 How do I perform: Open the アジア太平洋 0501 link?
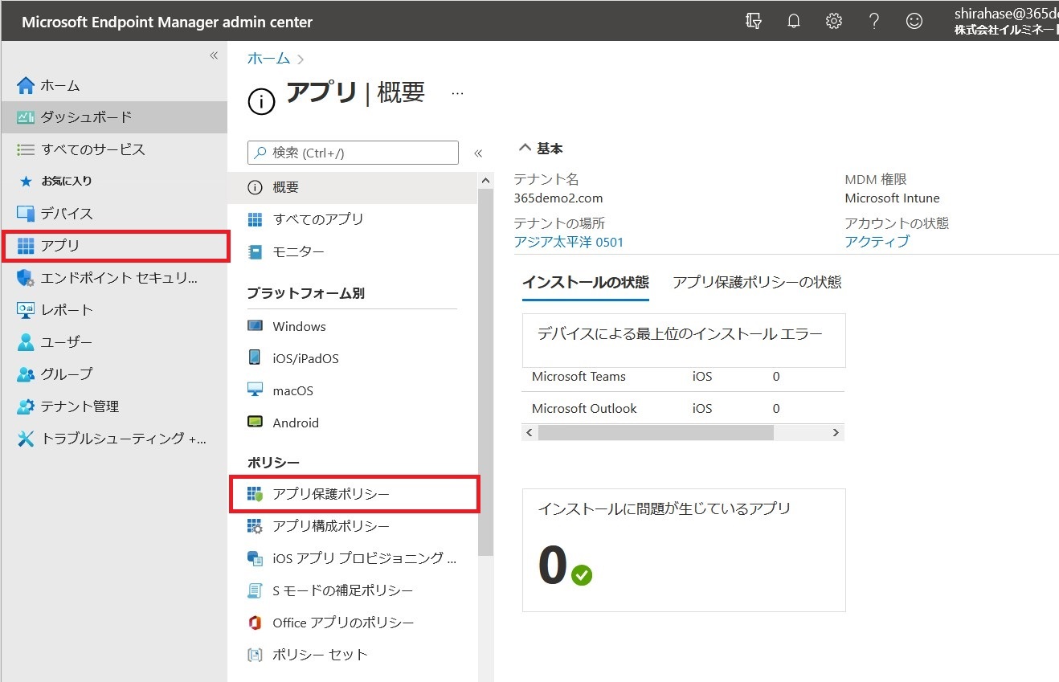click(569, 242)
